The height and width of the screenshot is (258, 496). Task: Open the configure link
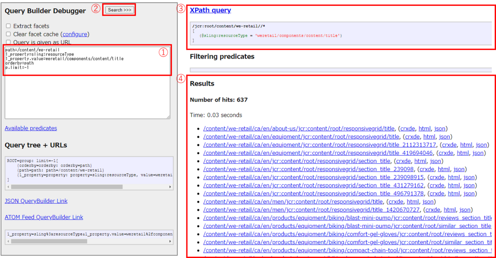pos(75,34)
